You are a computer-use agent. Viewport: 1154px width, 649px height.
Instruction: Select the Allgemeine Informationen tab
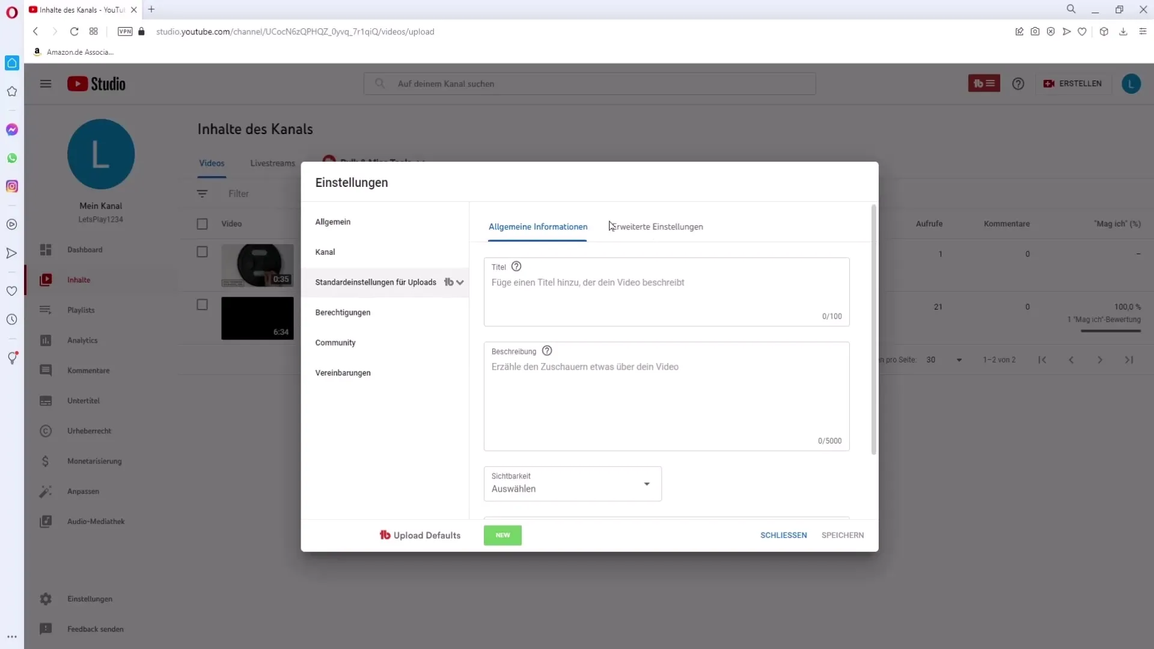[x=539, y=227]
